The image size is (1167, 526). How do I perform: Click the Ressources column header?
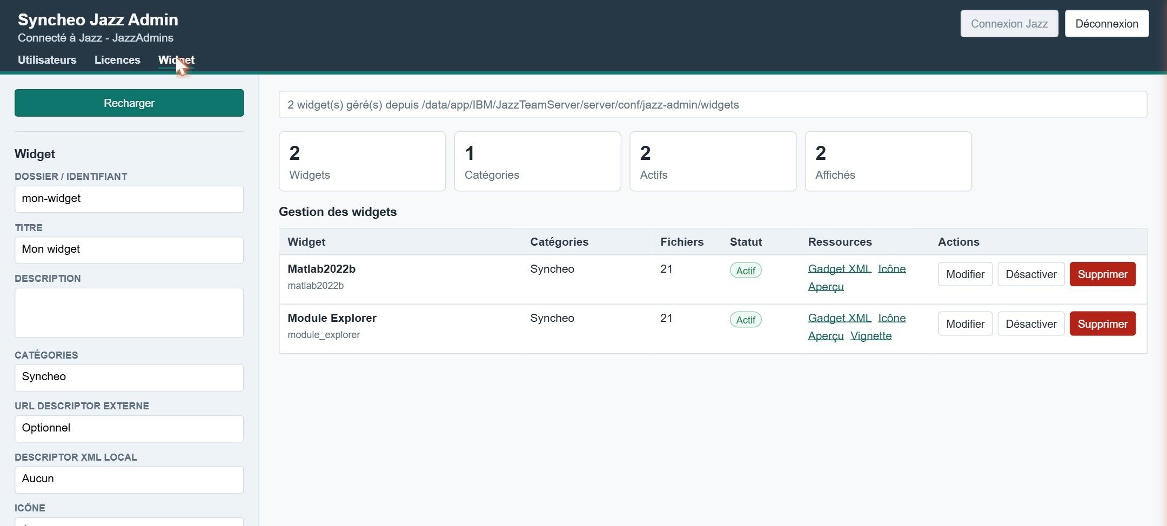click(840, 242)
